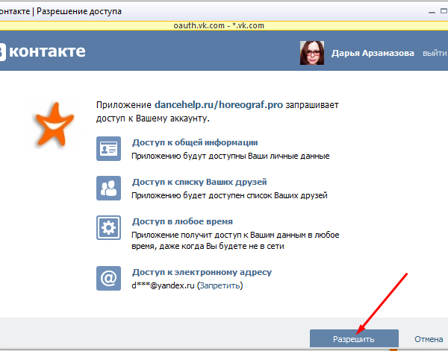Click the orange star app icon

point(54,124)
